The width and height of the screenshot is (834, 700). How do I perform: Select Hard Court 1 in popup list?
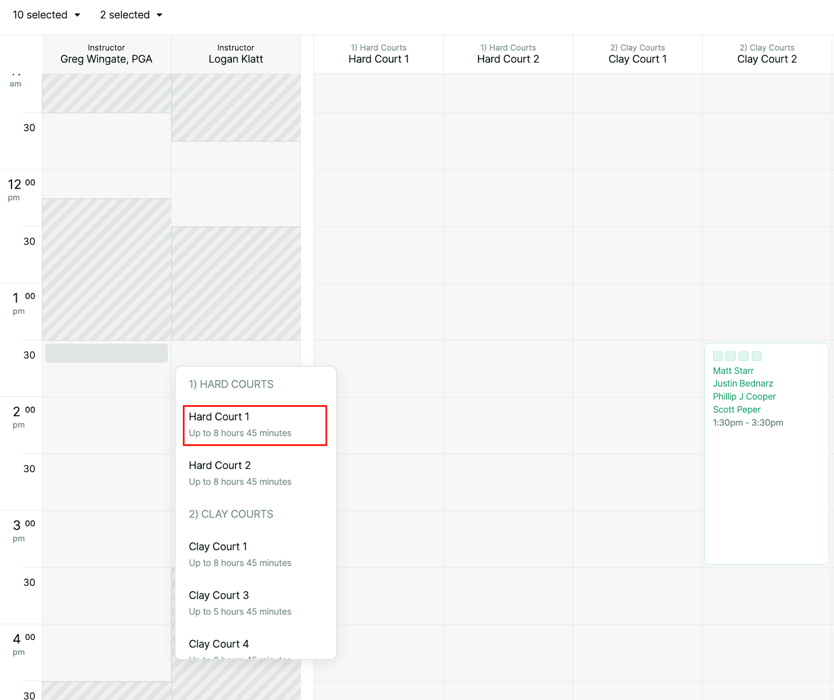[255, 425]
